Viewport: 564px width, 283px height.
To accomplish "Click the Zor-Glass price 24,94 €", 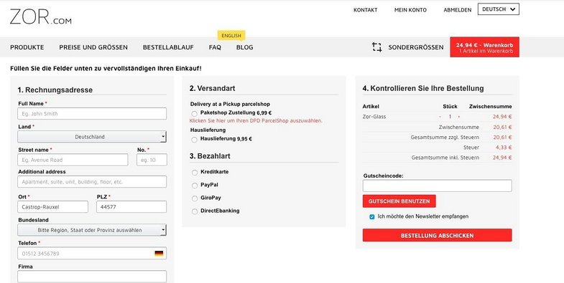I will pos(502,117).
